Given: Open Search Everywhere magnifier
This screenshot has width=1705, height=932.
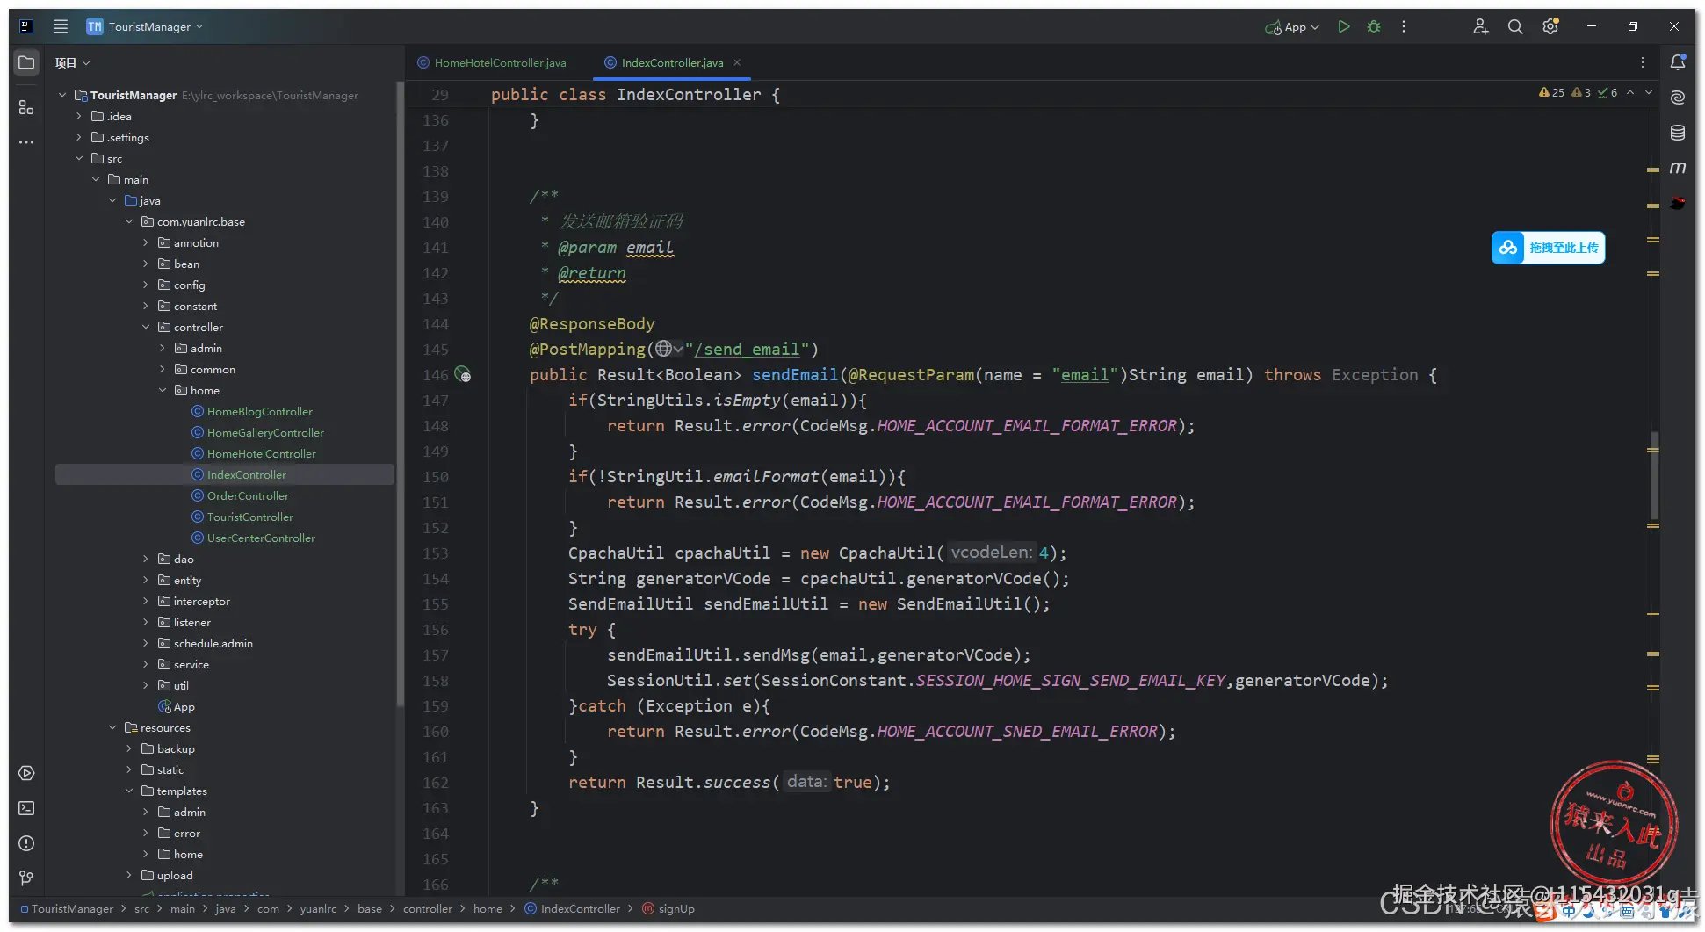Looking at the screenshot, I should pyautogui.click(x=1515, y=26).
